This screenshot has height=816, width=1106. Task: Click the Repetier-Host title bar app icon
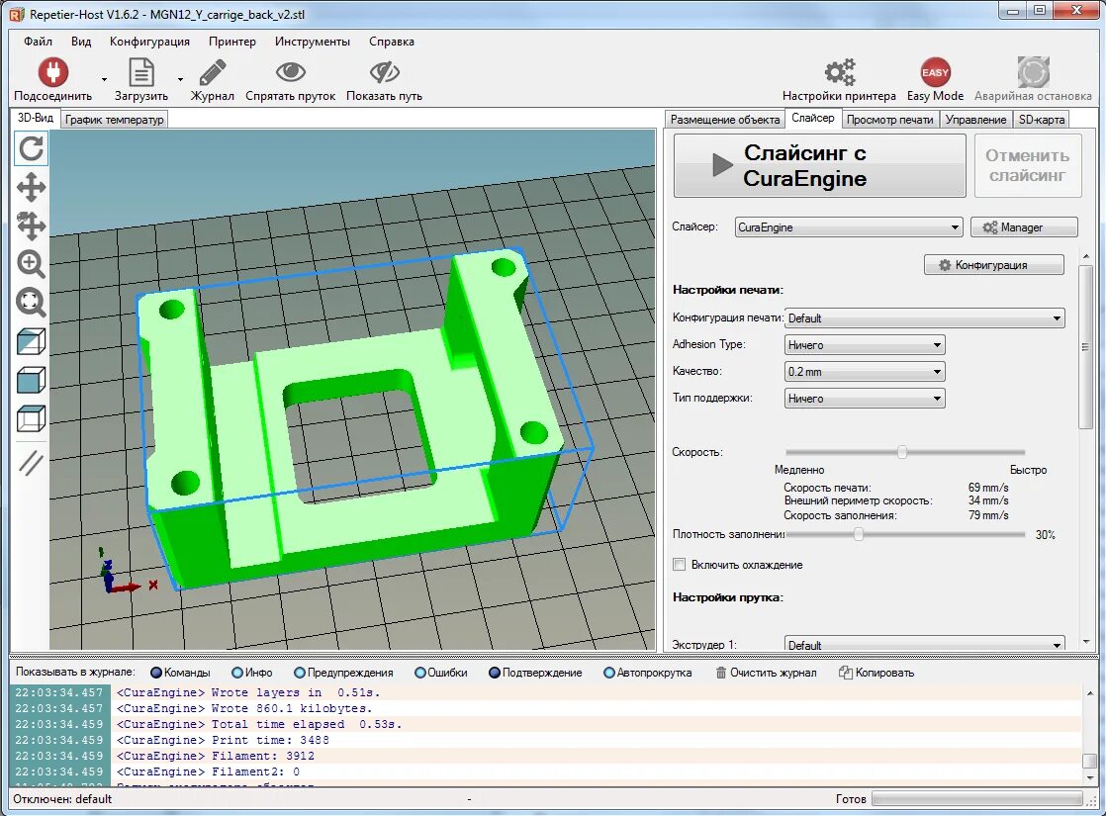click(16, 14)
